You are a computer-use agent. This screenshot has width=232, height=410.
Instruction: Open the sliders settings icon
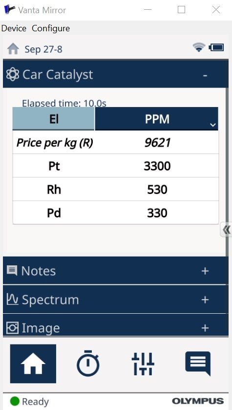(143, 364)
